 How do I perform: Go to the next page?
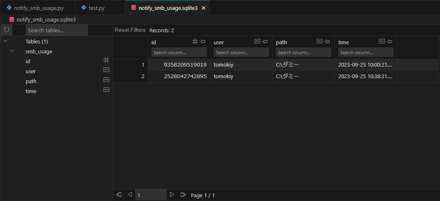(x=172, y=195)
